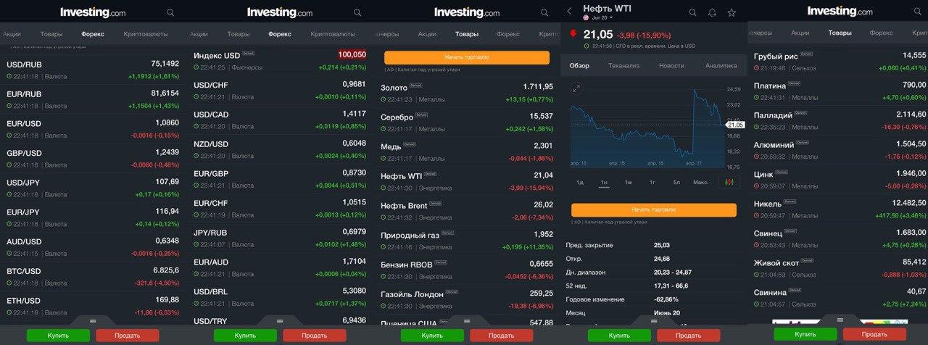Image resolution: width=928 pixels, height=345 pixels.
Task: Tap Купить on the Индекс USD screen
Action: point(245,336)
